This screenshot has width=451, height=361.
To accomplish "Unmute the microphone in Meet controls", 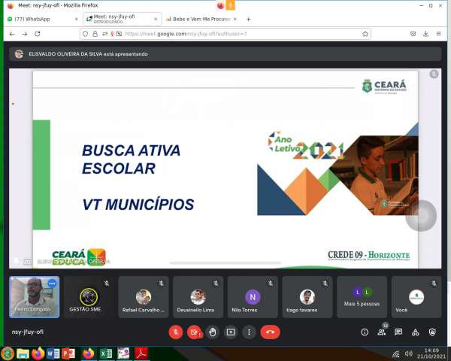I will (176, 332).
